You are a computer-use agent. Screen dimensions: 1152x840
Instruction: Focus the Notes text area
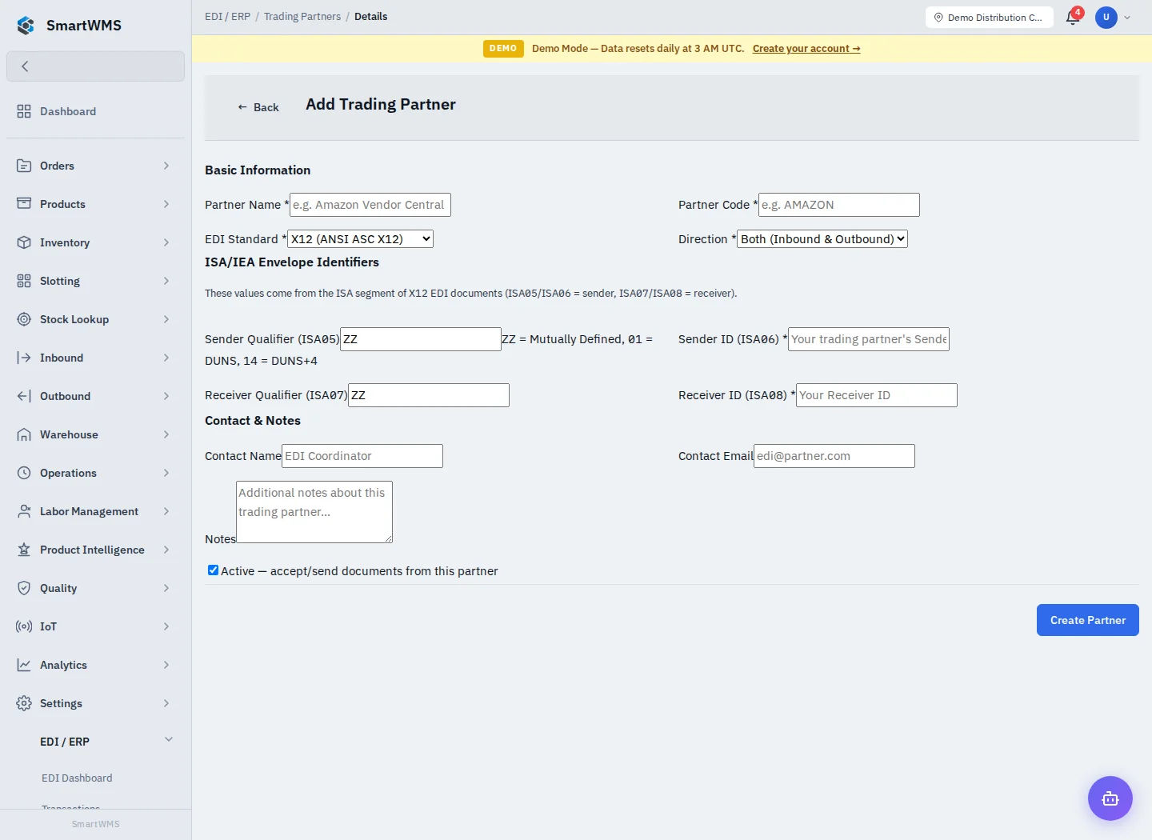[314, 512]
